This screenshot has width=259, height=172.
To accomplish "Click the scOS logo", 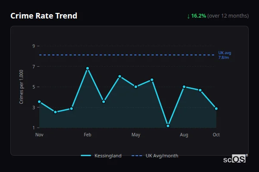I will pyautogui.click(x=235, y=159).
